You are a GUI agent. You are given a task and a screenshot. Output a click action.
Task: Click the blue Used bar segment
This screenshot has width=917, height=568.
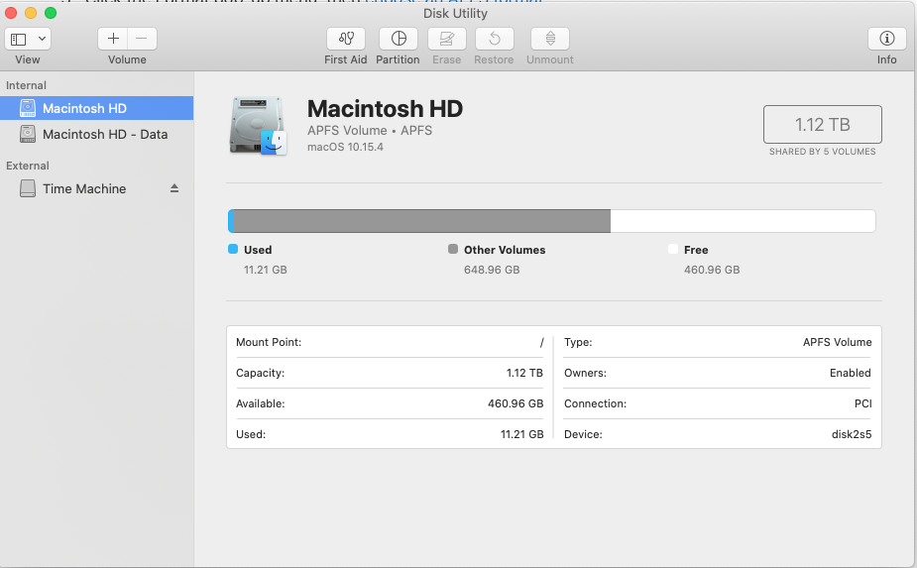231,221
